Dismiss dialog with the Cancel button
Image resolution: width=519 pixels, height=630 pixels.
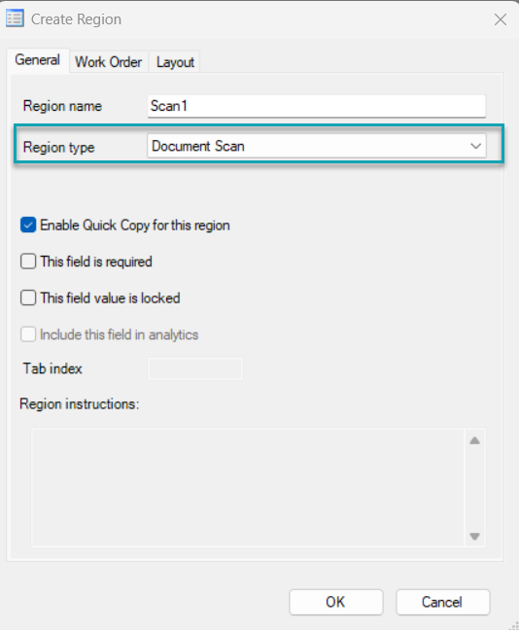tap(442, 602)
